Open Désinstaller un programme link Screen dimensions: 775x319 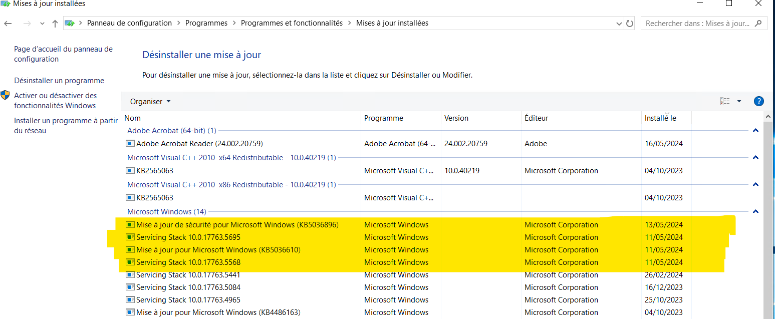point(59,81)
